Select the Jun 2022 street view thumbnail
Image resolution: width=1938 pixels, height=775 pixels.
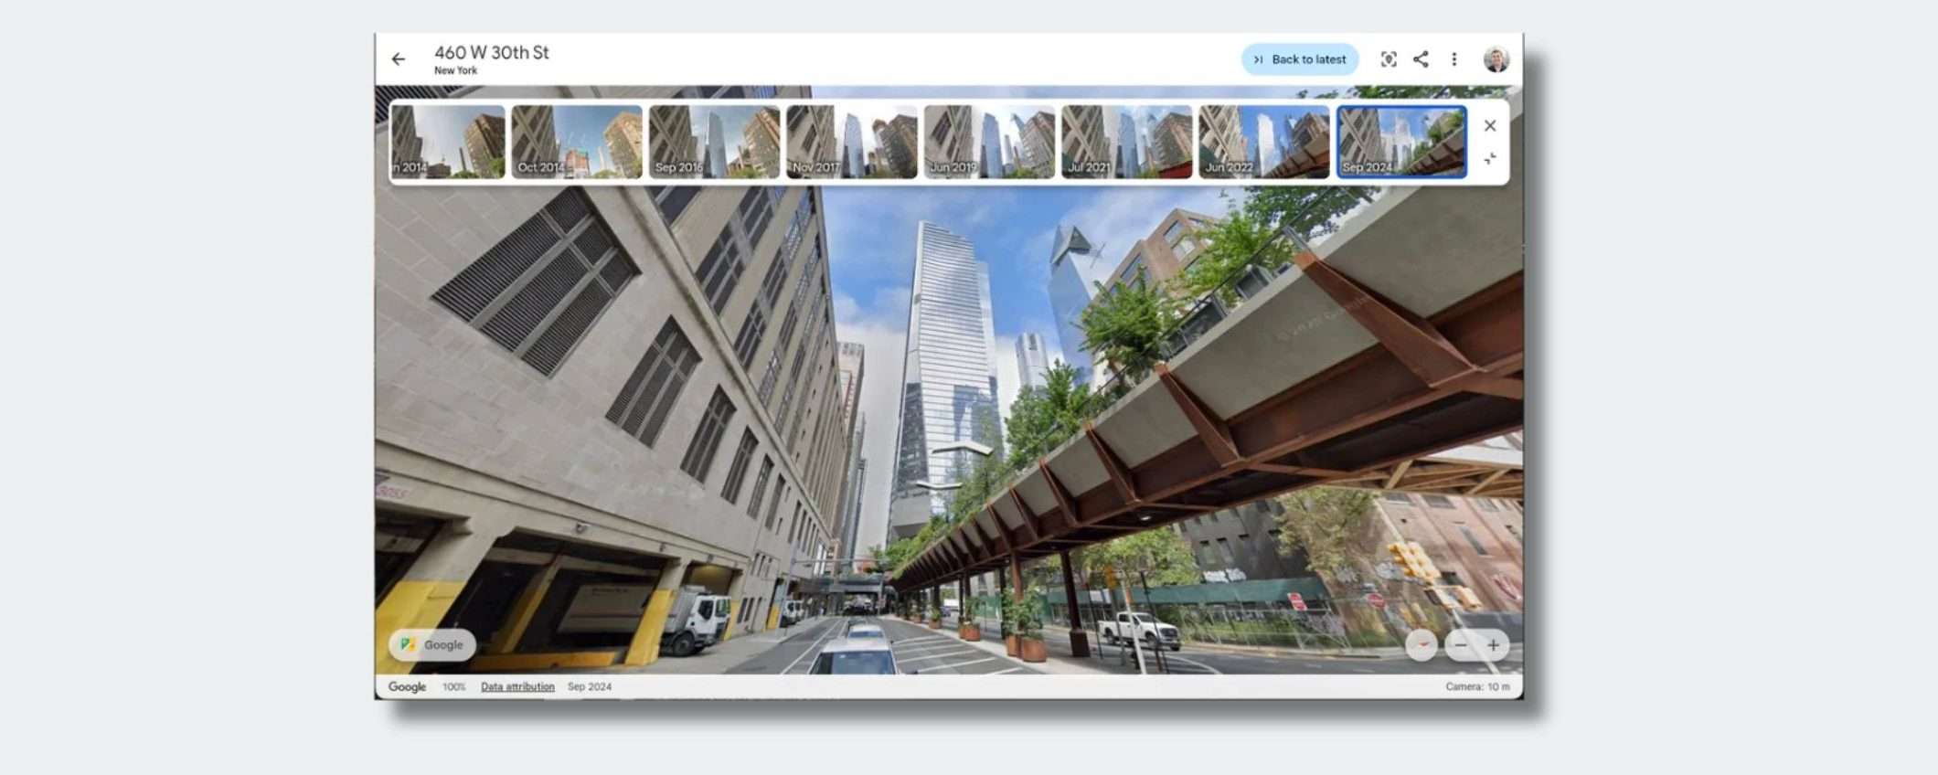[x=1264, y=142]
